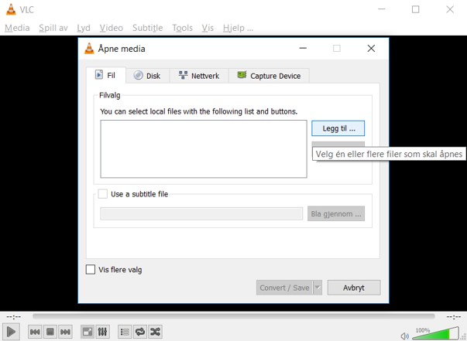Maximize the main VLC window
Viewport: 467px width, 341px height.
tap(415, 9)
